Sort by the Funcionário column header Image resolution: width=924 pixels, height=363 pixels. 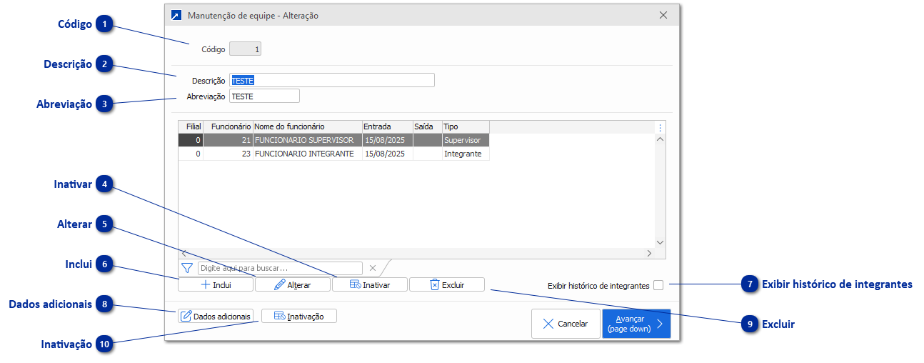click(230, 126)
